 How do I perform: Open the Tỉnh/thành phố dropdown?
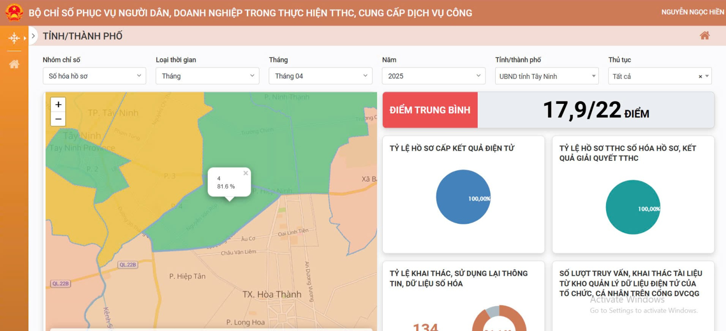tap(547, 76)
